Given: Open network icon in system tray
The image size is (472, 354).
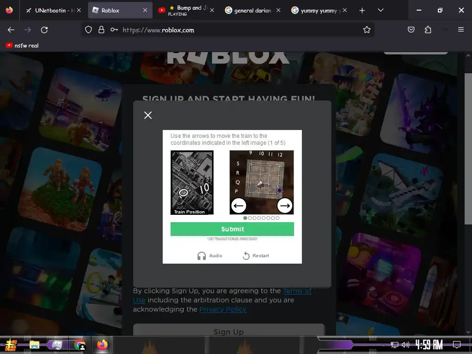Looking at the screenshot, I should (x=394, y=345).
